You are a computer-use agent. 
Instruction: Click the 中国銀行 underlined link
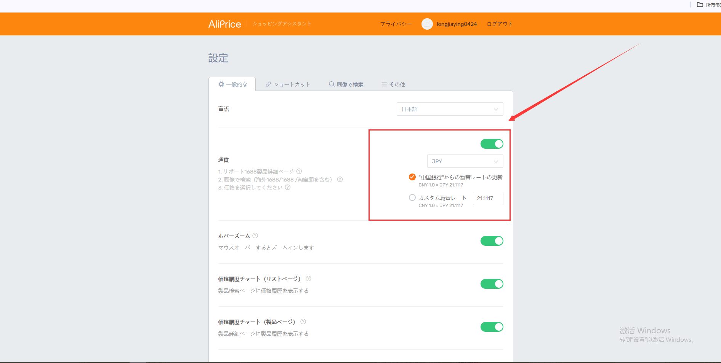coord(431,177)
